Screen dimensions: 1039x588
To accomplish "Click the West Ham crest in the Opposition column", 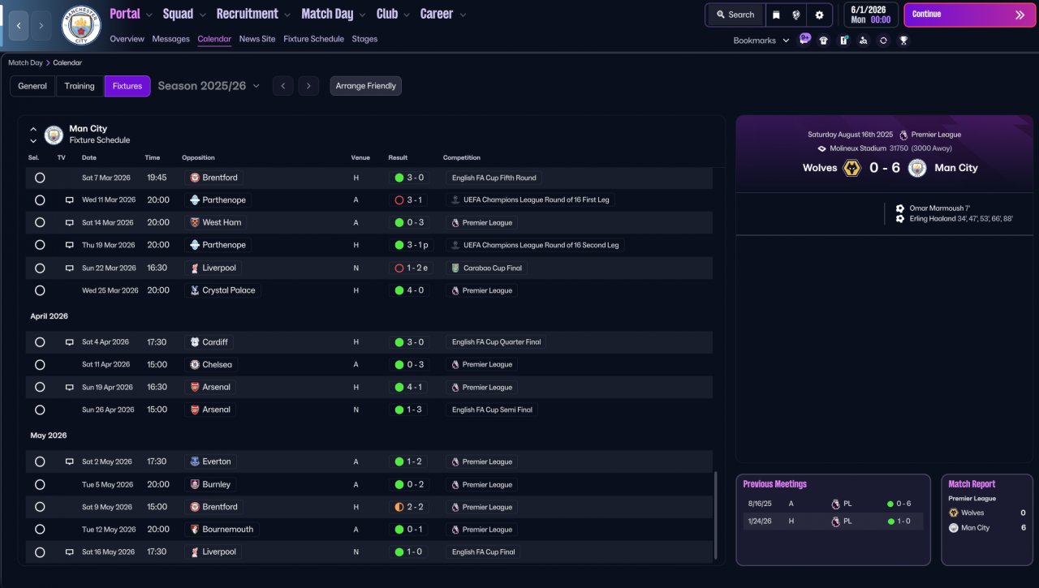I will [x=195, y=222].
